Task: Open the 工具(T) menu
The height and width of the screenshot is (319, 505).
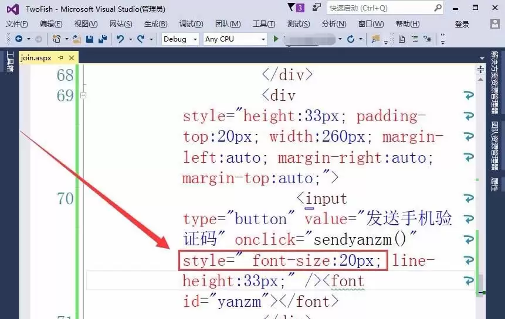Action: [264, 24]
